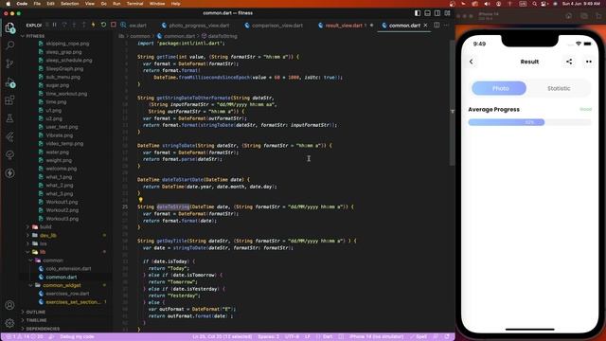The image size is (606, 341).
Task: Open colo_extension.dart file
Action: 68,269
